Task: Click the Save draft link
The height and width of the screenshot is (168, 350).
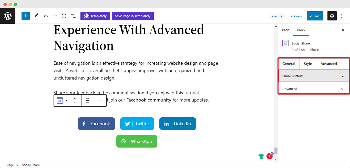Action: click(x=277, y=16)
